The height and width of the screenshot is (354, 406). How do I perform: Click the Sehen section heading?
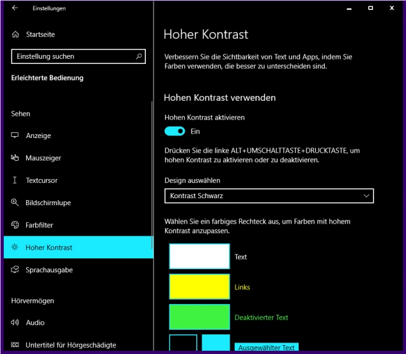click(x=20, y=114)
